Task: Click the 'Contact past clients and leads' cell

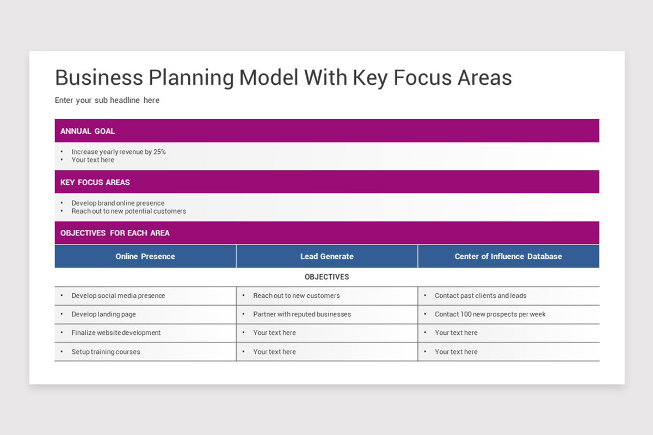Action: point(509,296)
